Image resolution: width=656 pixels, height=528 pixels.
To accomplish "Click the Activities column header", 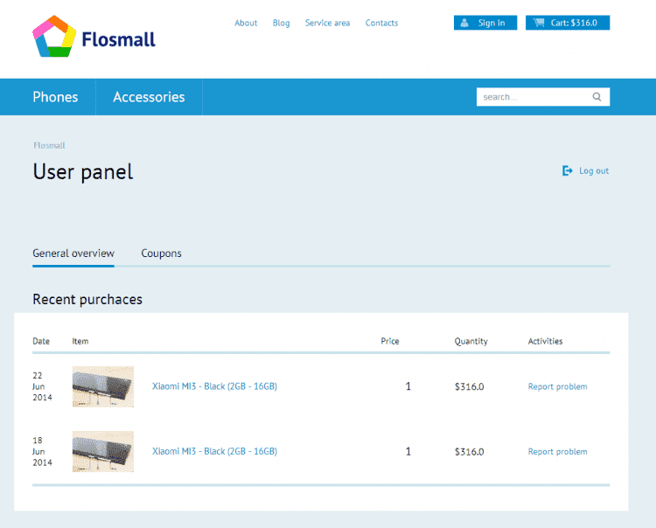I will click(545, 341).
